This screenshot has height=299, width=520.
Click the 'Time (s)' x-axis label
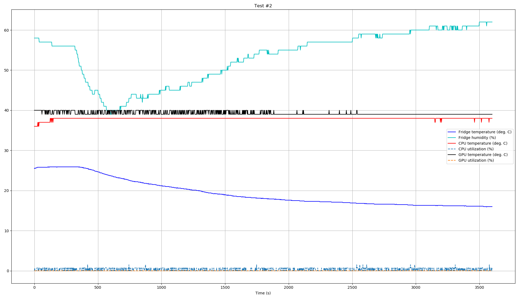(x=263, y=293)
